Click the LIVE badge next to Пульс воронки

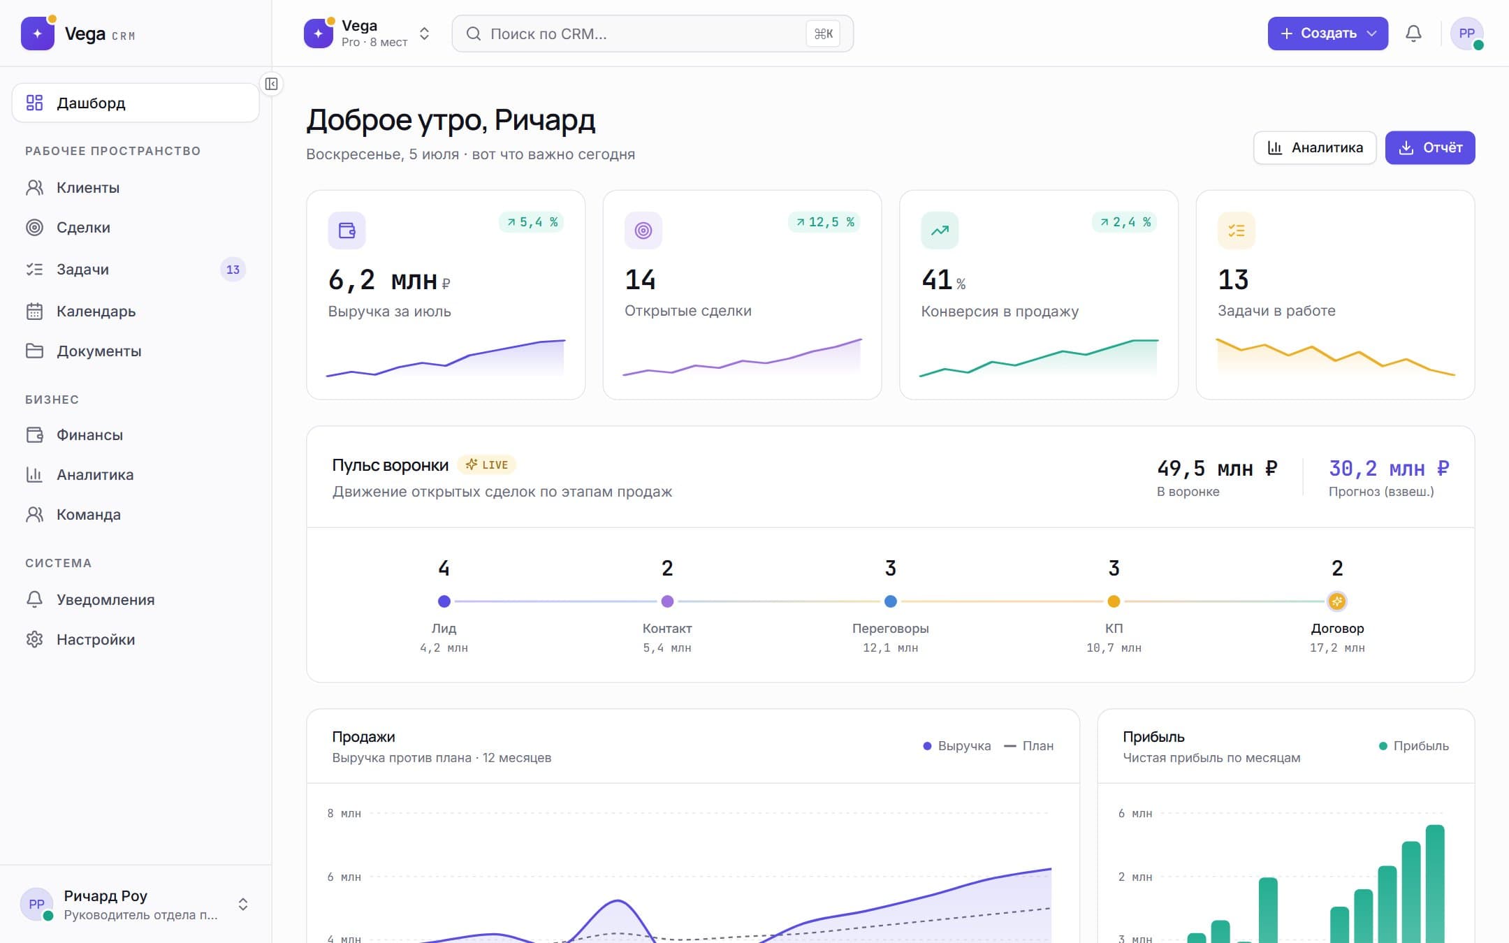click(487, 465)
